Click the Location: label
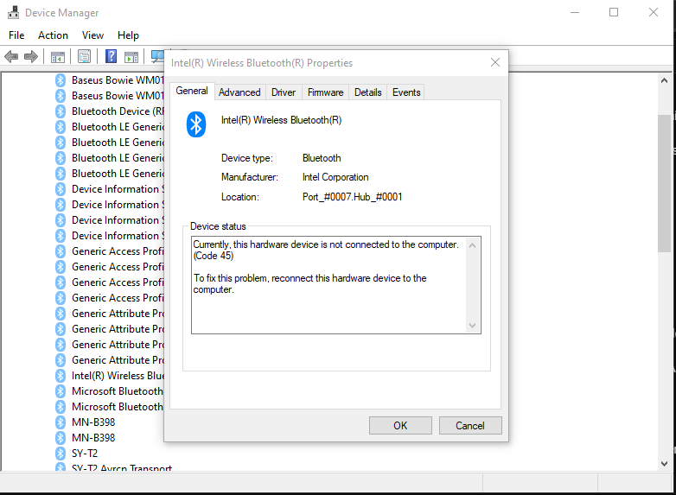Screen dimensions: 676x495 pos(240,197)
